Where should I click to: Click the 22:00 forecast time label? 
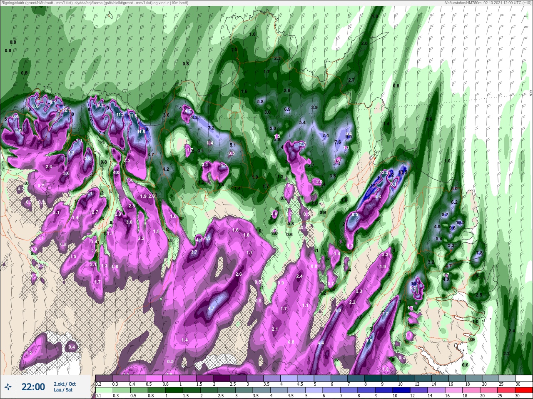(33, 387)
